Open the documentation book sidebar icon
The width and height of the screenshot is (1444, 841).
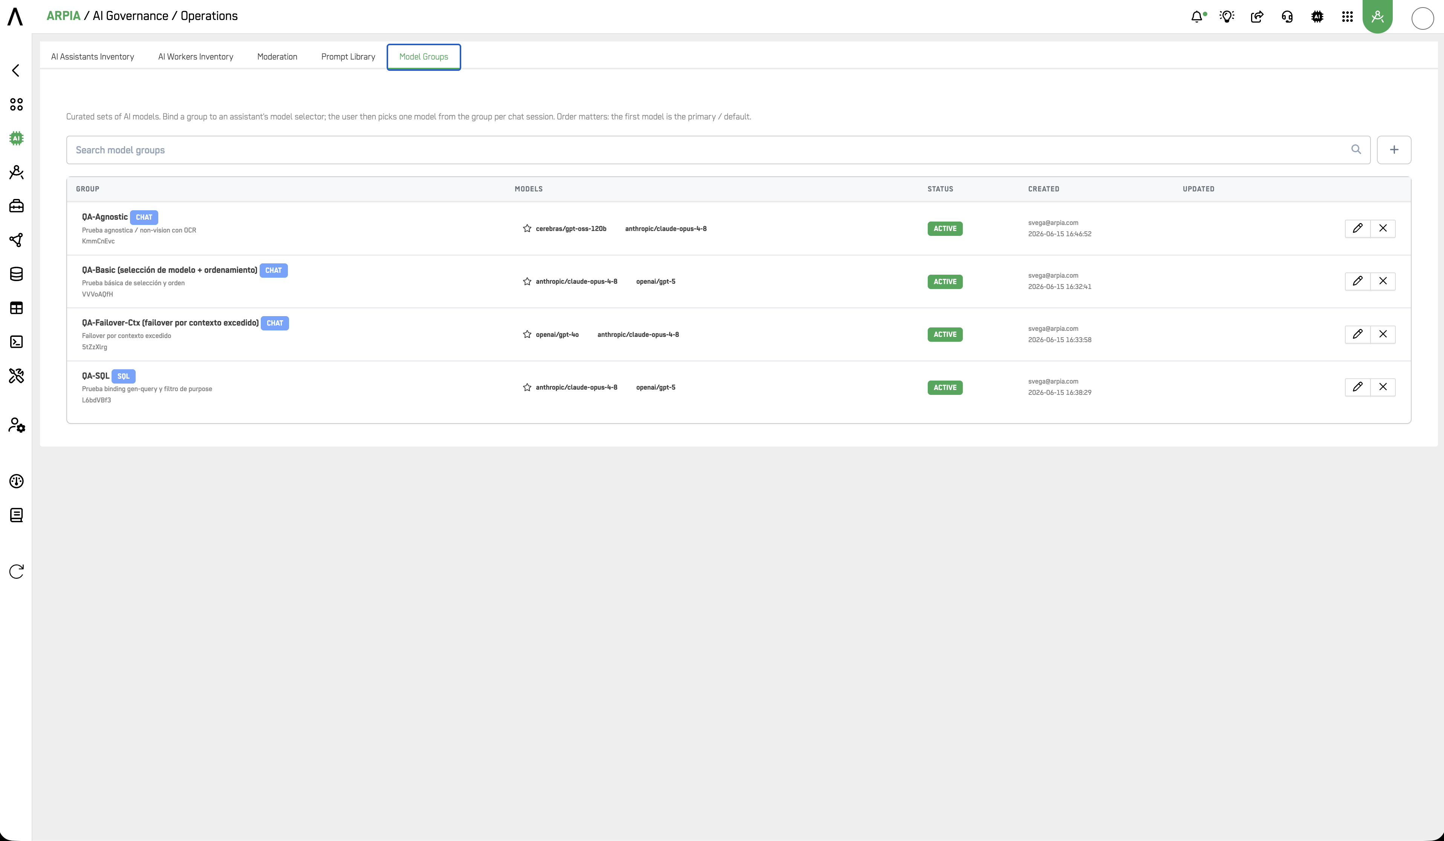click(17, 515)
